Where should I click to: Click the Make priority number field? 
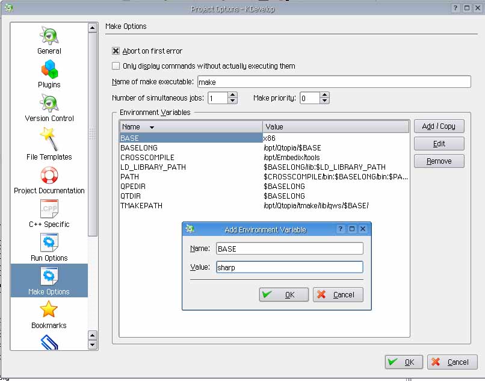310,98
